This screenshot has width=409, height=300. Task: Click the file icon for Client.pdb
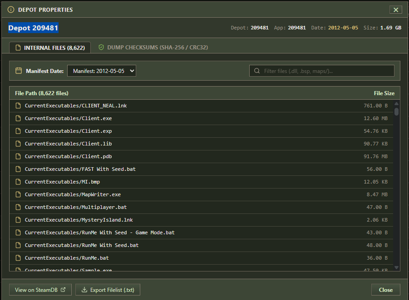[x=18, y=156]
